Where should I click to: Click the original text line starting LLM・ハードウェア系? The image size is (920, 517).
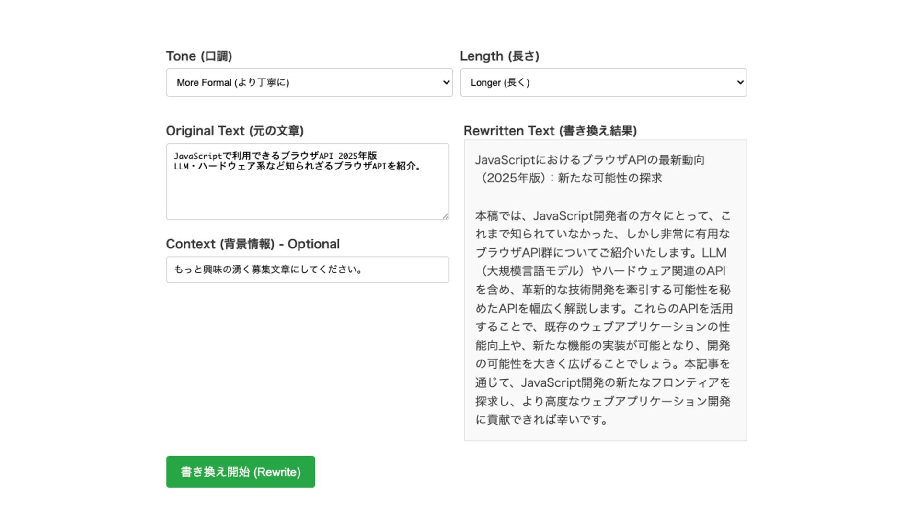pyautogui.click(x=297, y=166)
